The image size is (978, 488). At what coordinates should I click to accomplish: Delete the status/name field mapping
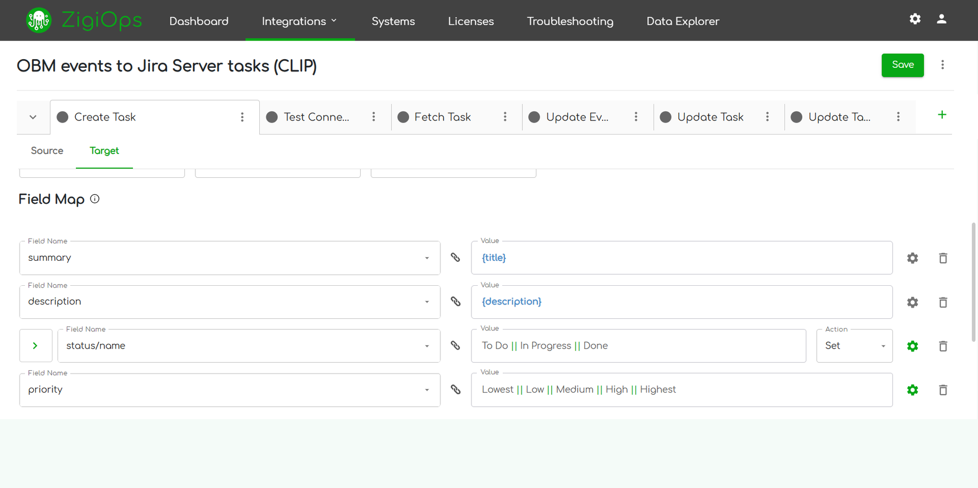tap(943, 346)
